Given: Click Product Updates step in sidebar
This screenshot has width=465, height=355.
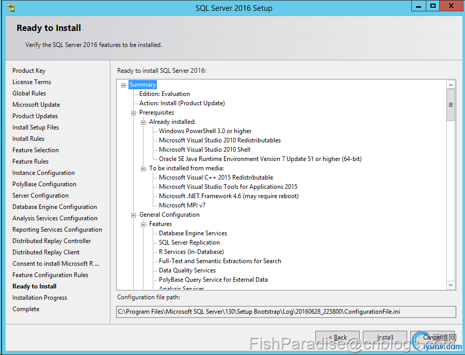Looking at the screenshot, I should tap(35, 116).
